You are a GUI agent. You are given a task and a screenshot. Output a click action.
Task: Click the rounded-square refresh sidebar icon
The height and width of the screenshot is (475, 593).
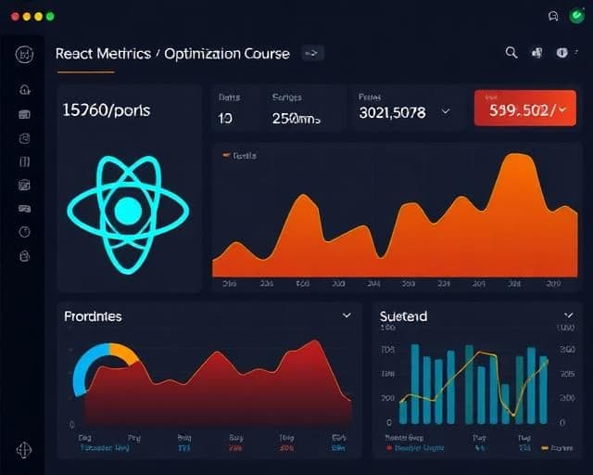(25, 138)
